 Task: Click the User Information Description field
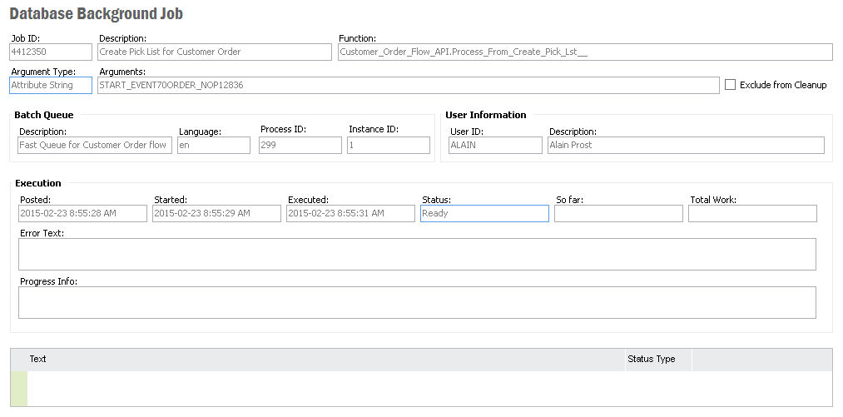pos(686,146)
